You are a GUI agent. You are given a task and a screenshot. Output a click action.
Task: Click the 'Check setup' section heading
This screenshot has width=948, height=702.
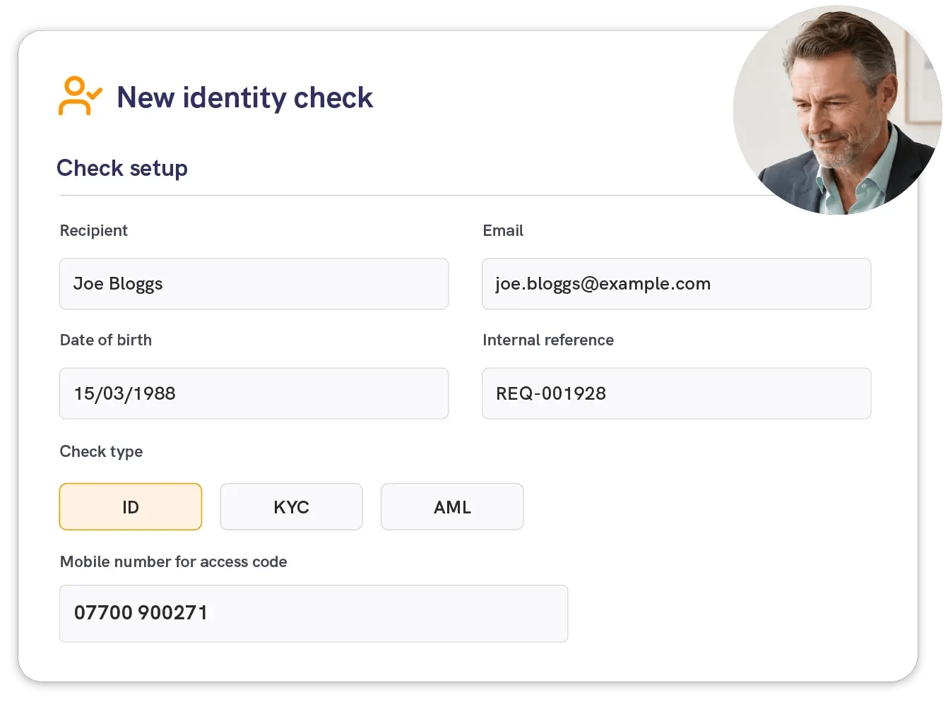(122, 168)
